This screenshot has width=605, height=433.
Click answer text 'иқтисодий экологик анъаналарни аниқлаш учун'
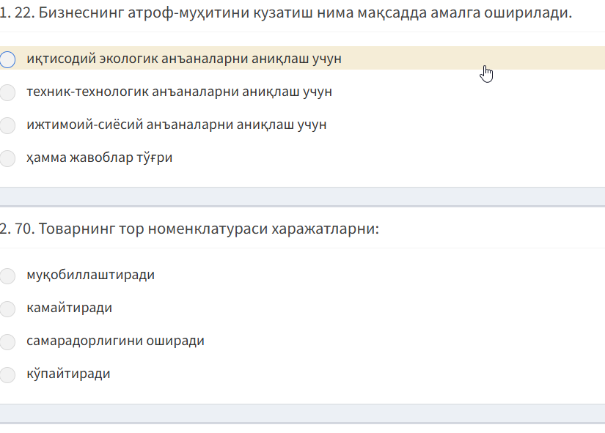tap(183, 59)
